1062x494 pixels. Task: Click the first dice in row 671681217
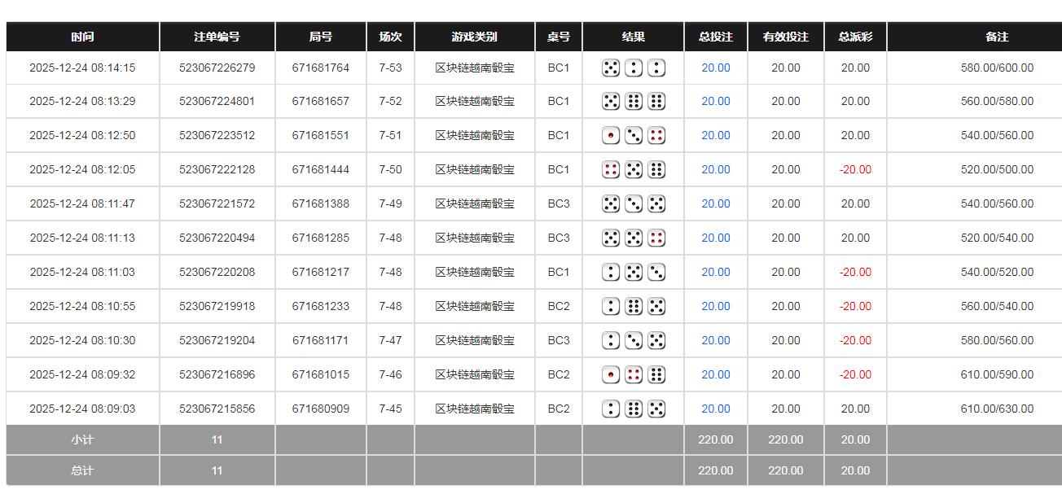pos(611,272)
